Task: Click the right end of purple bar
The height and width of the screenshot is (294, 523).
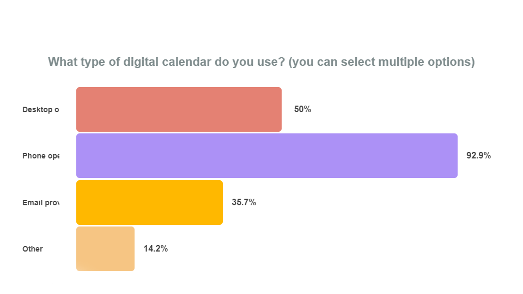Action: (455, 156)
